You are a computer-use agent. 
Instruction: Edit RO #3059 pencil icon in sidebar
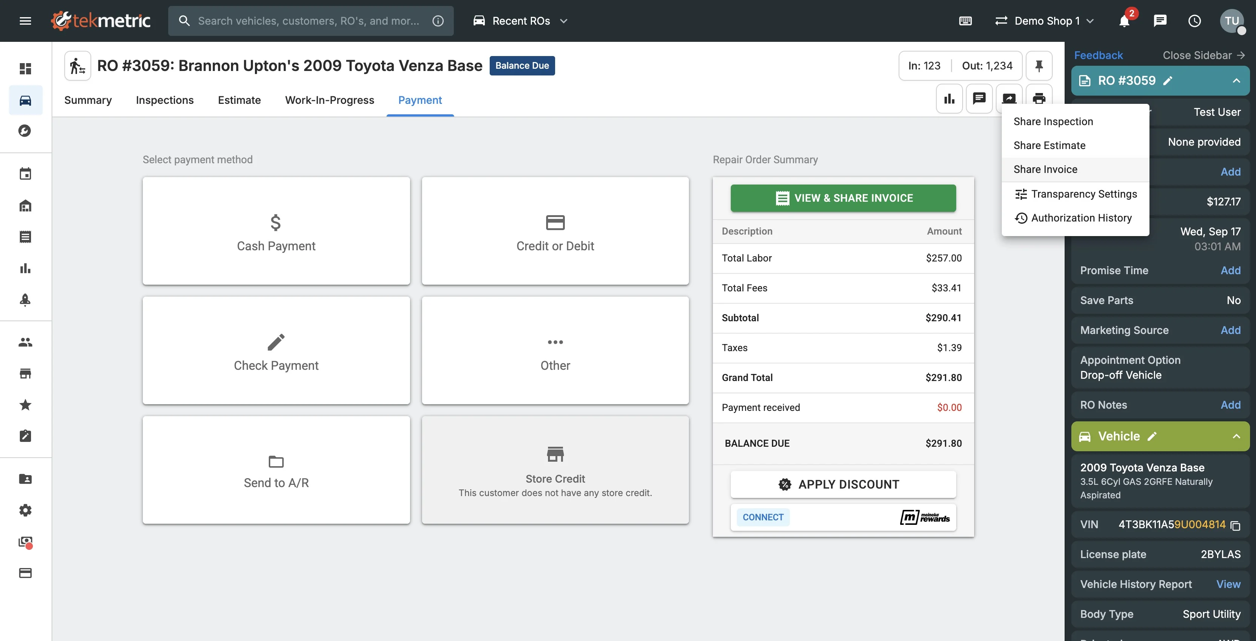(x=1168, y=81)
